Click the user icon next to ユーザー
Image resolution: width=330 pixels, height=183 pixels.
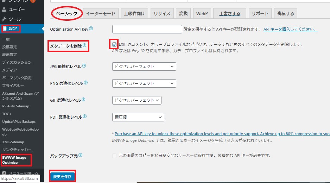(x=4, y=10)
